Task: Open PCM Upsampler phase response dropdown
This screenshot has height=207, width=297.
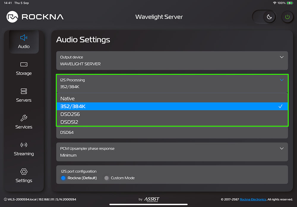Action: (x=282, y=148)
